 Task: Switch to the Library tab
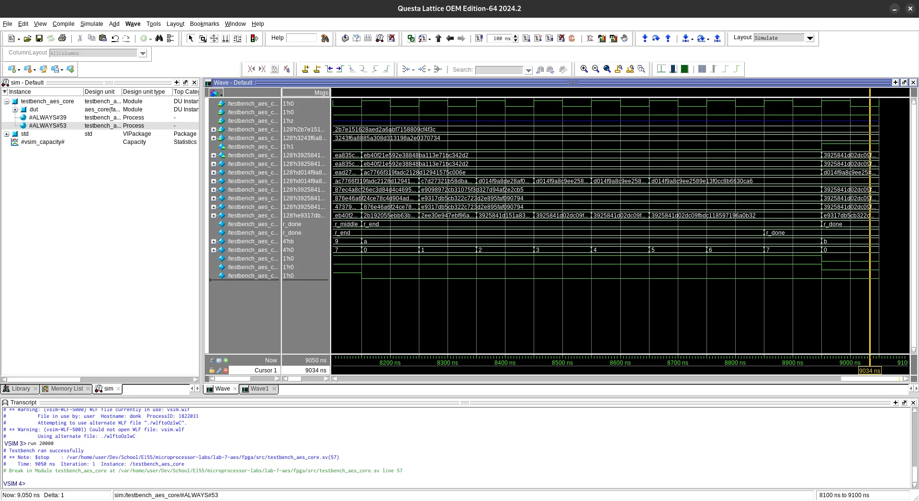point(21,389)
